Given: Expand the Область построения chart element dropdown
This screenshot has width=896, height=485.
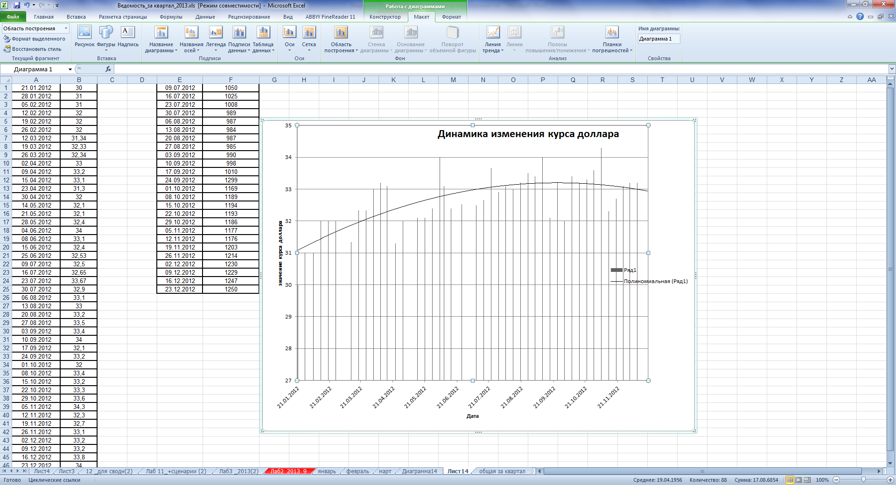Looking at the screenshot, I should tap(66, 28).
